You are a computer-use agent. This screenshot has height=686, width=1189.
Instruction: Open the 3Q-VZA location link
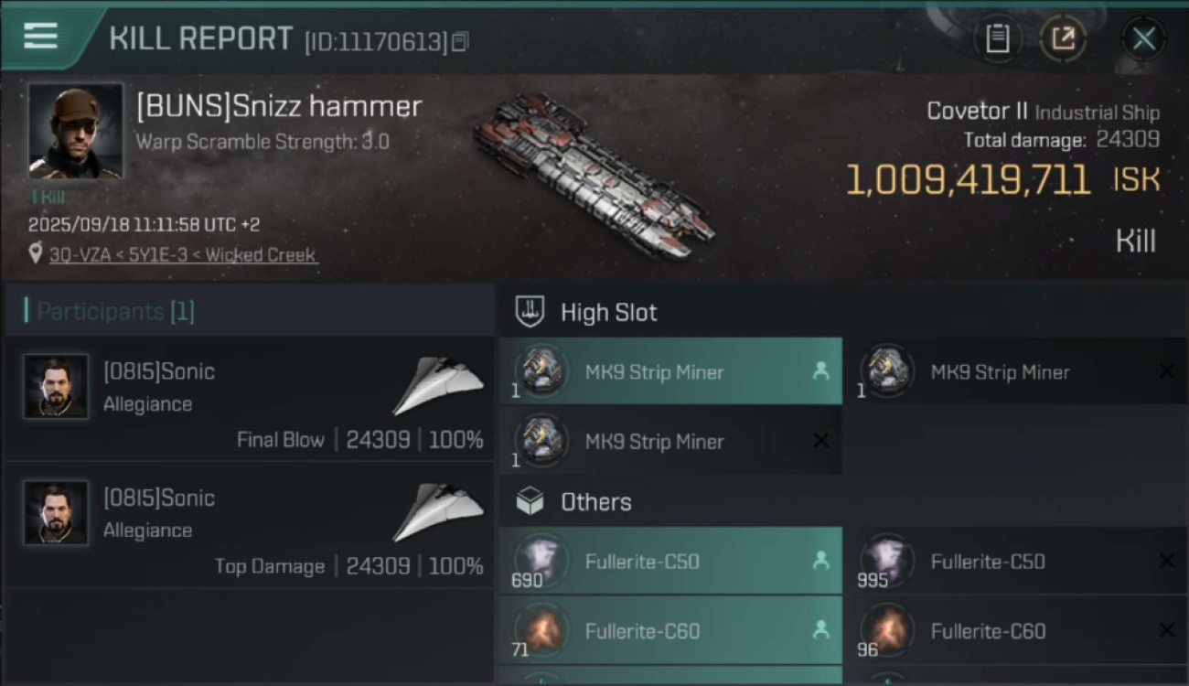pos(183,255)
